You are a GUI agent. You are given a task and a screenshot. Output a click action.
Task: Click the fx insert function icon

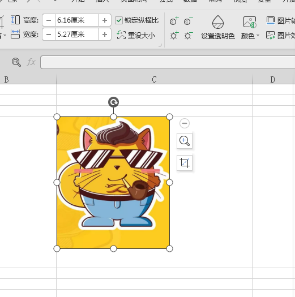pyautogui.click(x=31, y=62)
